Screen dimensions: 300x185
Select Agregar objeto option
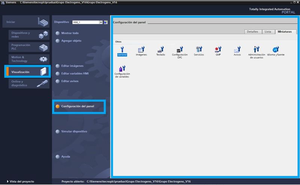click(x=69, y=41)
